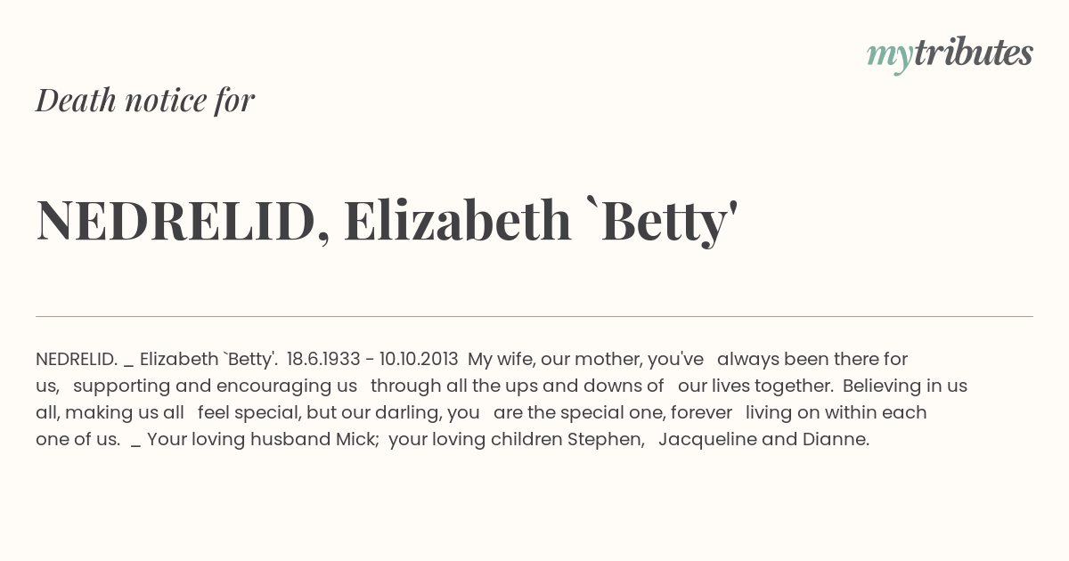Click the horizontal divider line below the title

(x=534, y=316)
